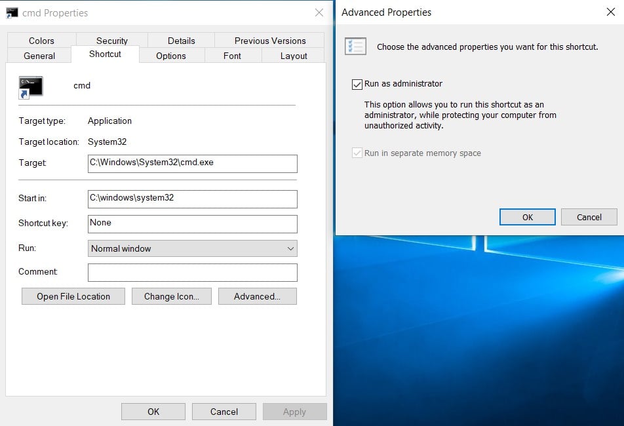Expand the Run window mode dropdown
The width and height of the screenshot is (624, 426).
point(192,248)
